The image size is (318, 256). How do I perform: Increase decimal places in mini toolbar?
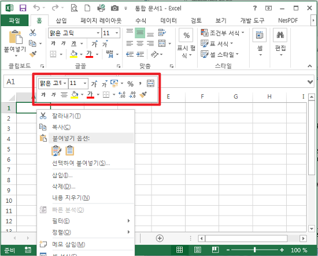coord(122,94)
